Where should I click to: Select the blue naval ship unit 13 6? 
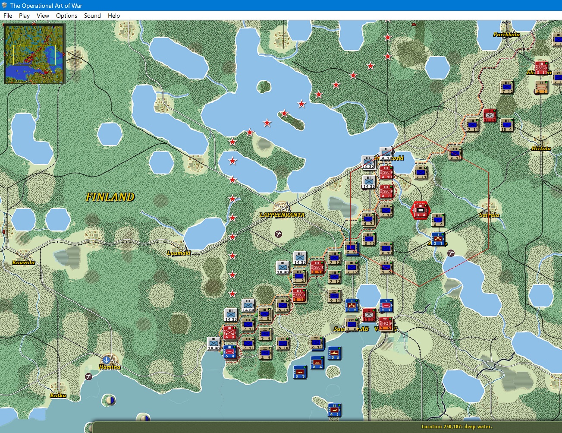[x=334, y=353]
